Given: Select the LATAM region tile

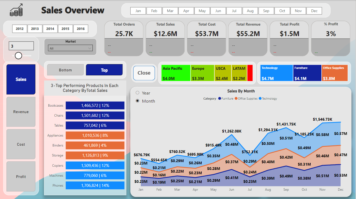Looking at the screenshot, I should click(239, 73).
